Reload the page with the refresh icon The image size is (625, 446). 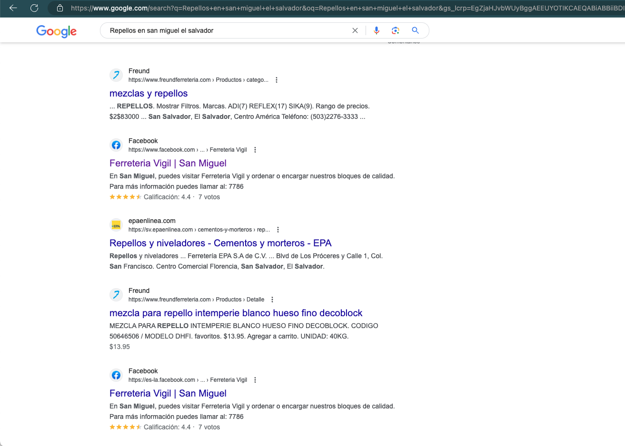click(x=34, y=8)
